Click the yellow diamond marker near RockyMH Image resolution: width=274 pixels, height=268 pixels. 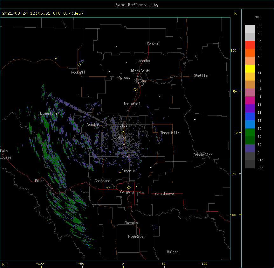tap(79, 65)
